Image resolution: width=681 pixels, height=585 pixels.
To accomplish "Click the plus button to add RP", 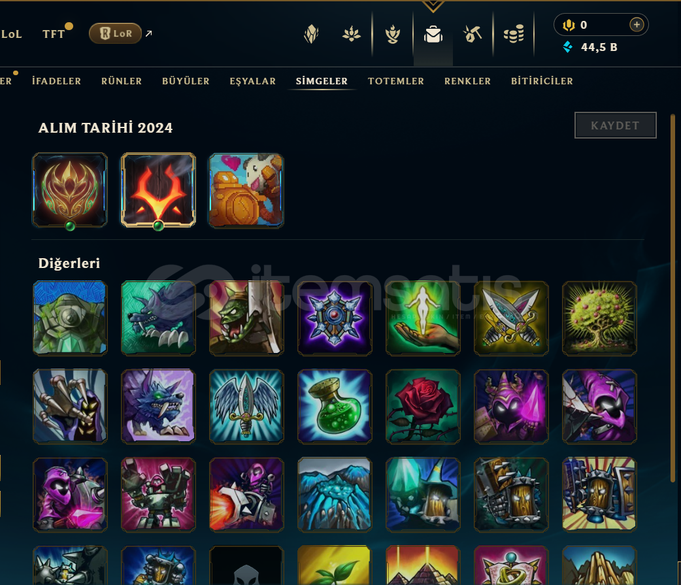I will [637, 25].
